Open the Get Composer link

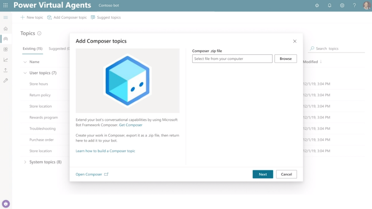[x=131, y=125]
